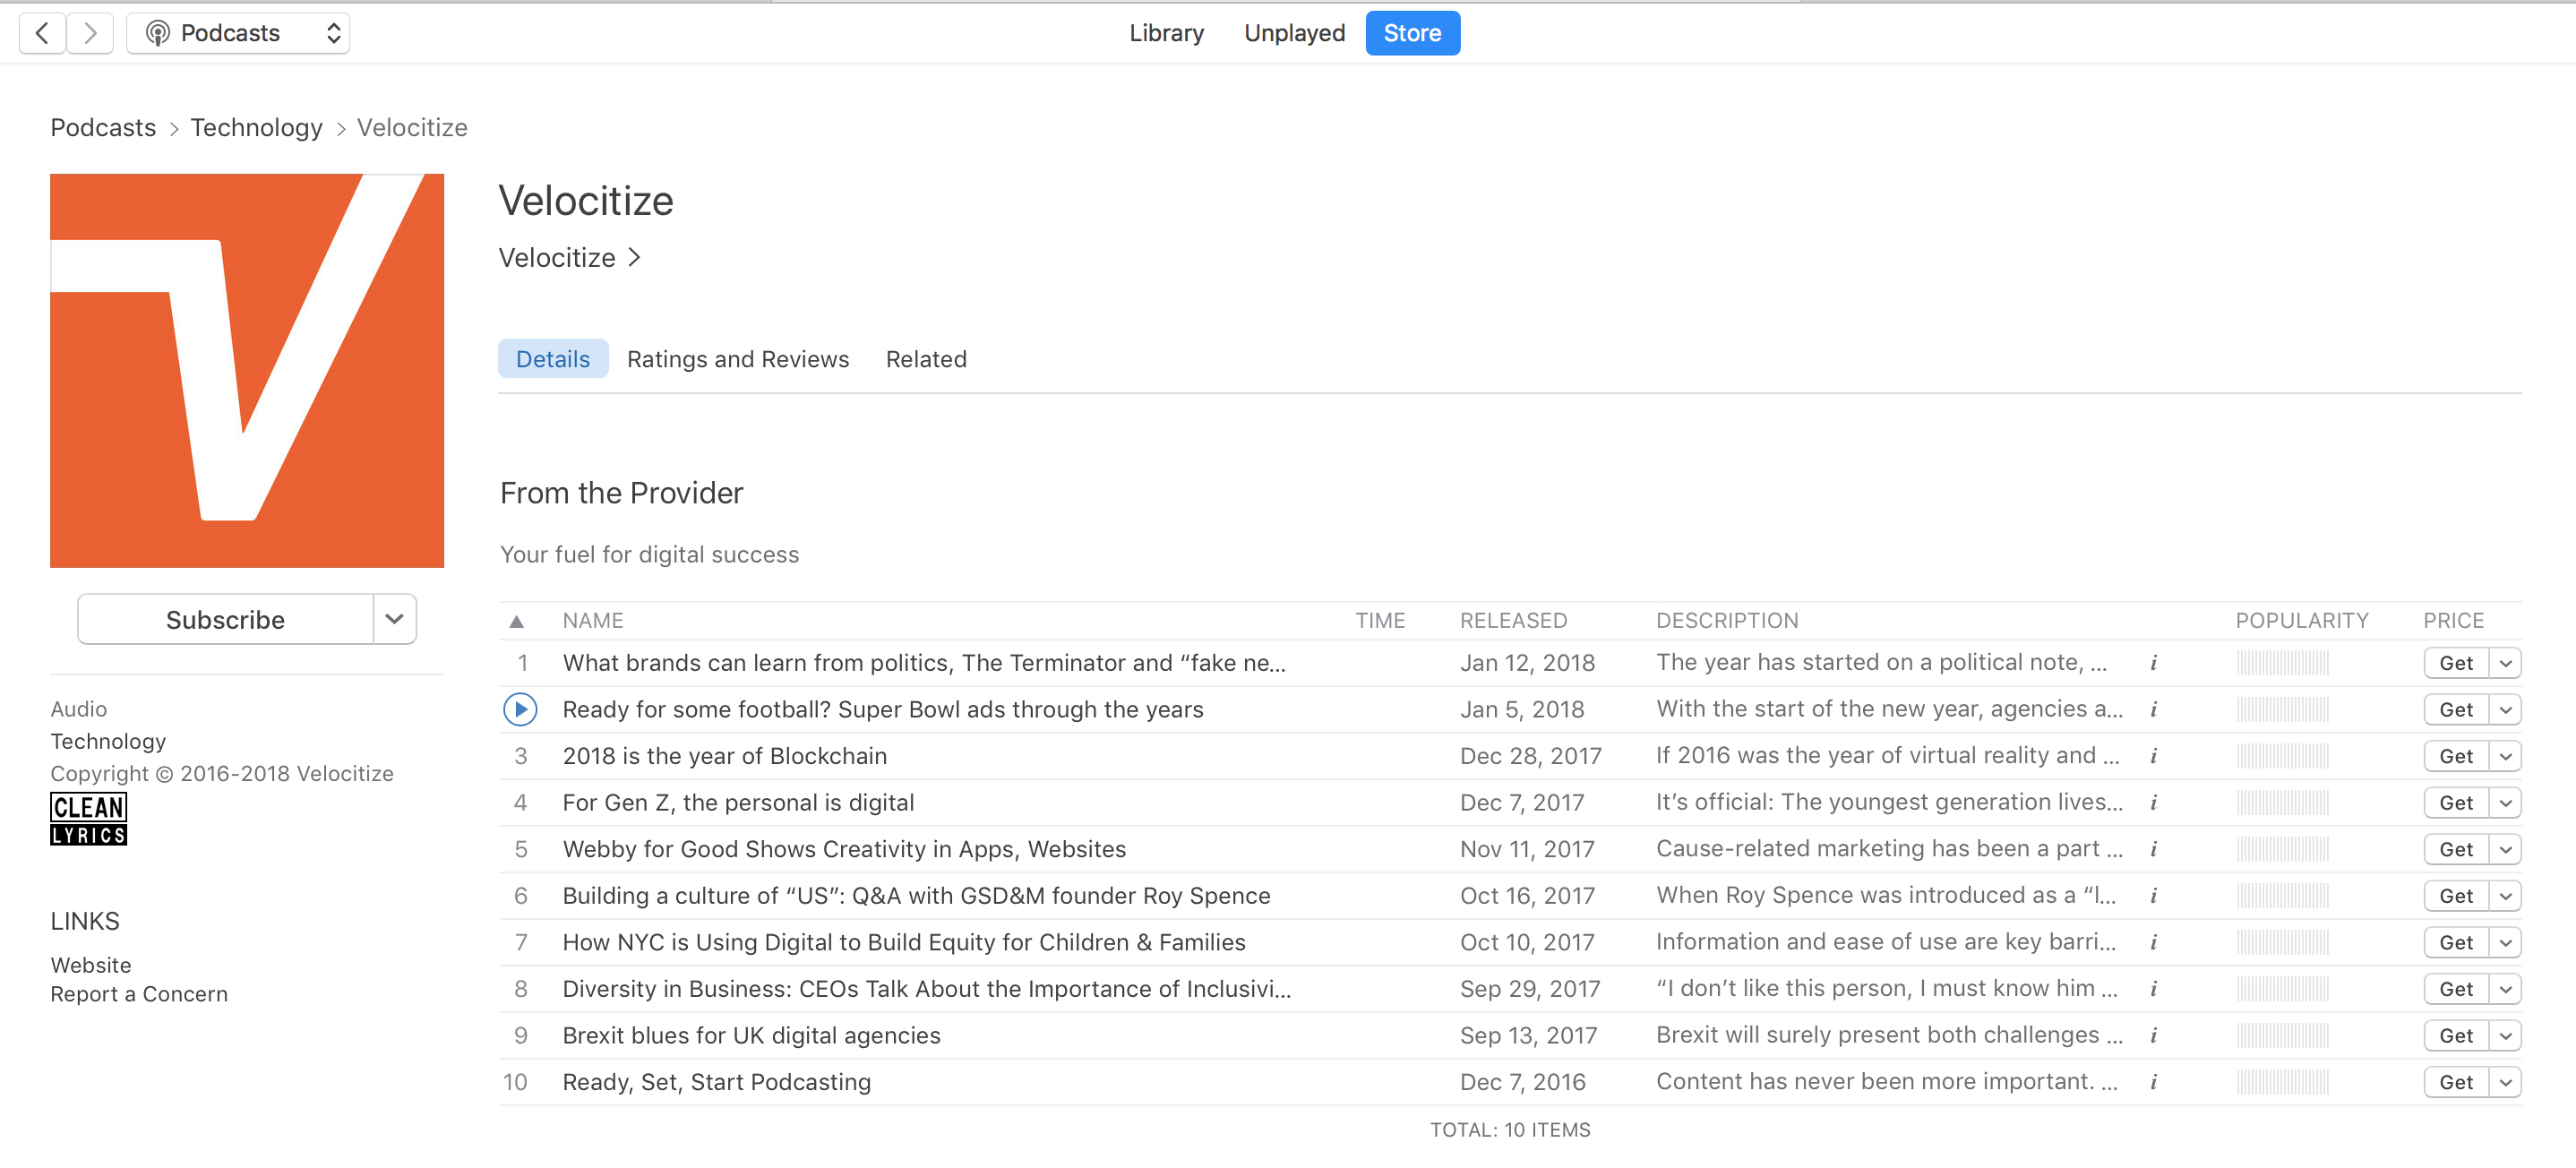Sort episodes by POPULARITY column
Image resolution: width=2576 pixels, height=1168 pixels.
(x=2302, y=620)
